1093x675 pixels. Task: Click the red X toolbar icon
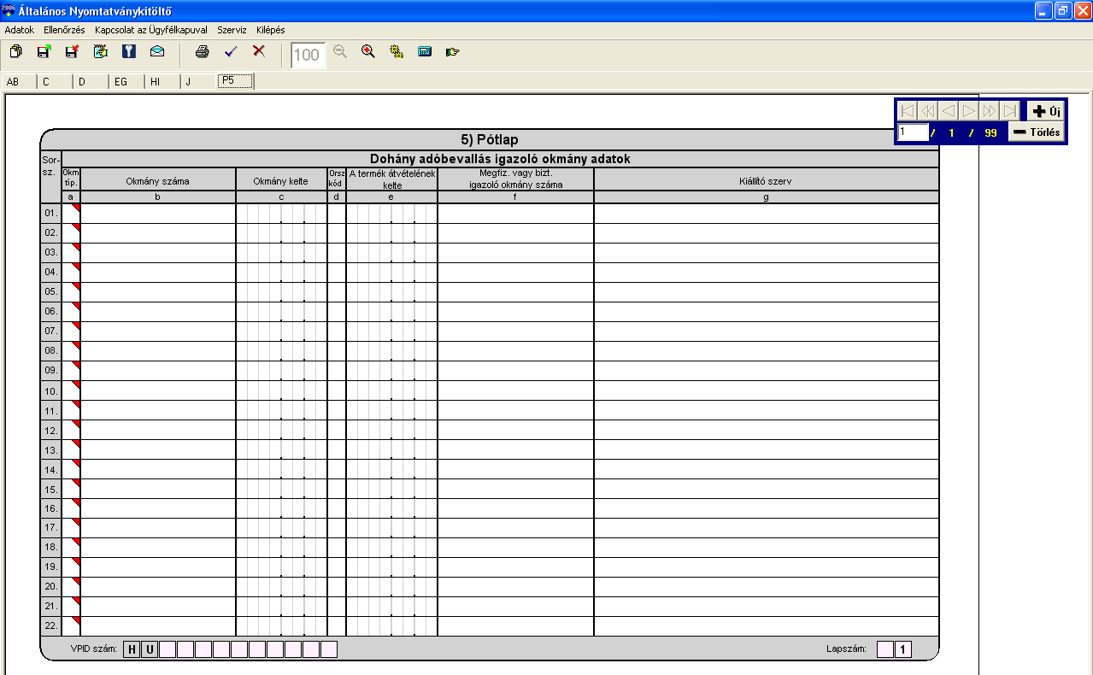258,51
